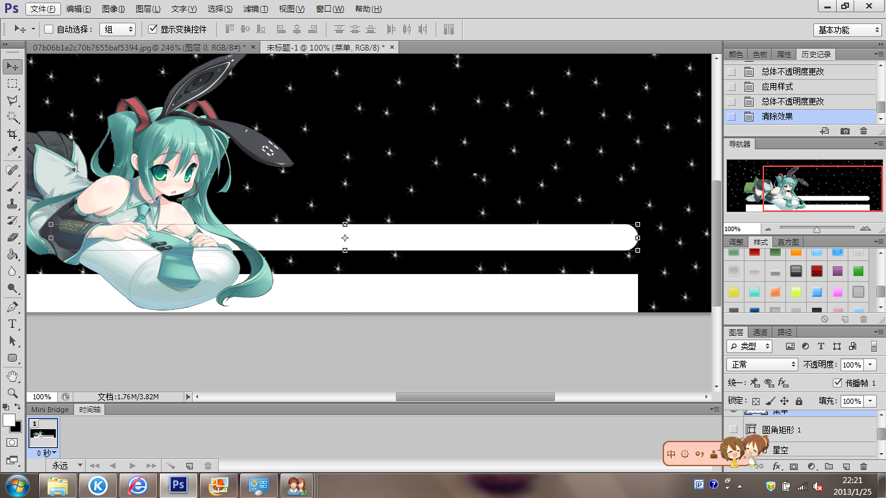Switch to the 色板 tab
Viewport: 886px width, 498px height.
[760, 55]
